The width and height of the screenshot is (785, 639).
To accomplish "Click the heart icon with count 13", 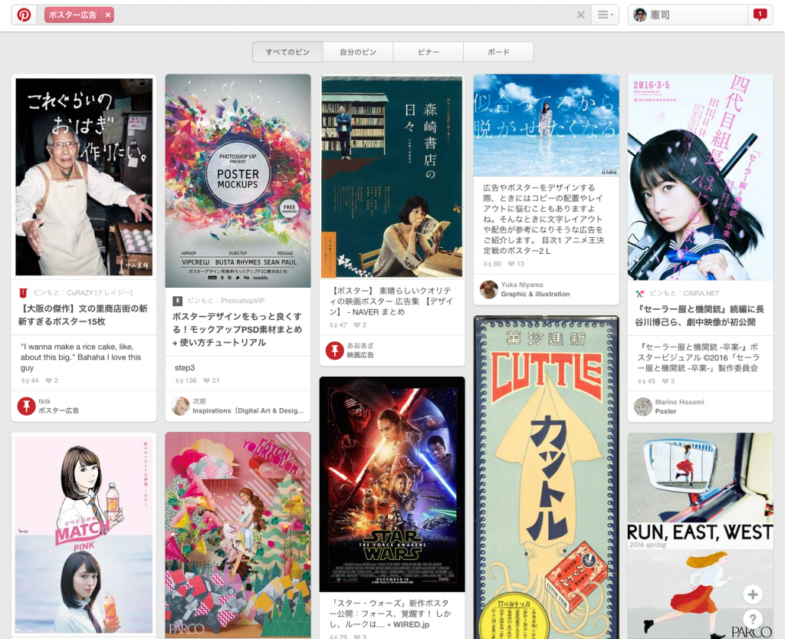I will (511, 264).
